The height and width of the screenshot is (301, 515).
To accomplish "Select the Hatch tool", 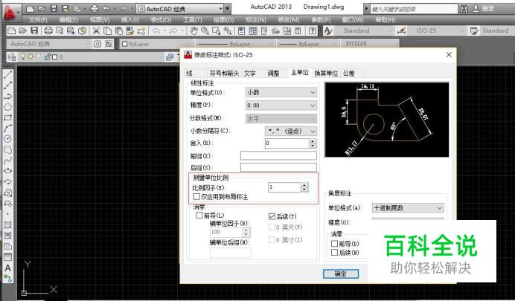I will (x=7, y=224).
